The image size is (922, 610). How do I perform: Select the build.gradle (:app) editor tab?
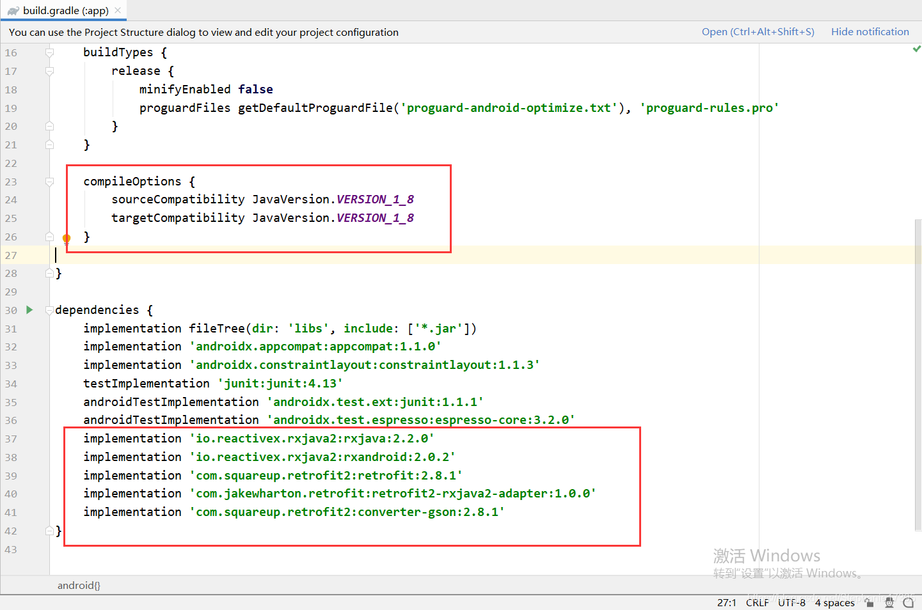click(64, 10)
